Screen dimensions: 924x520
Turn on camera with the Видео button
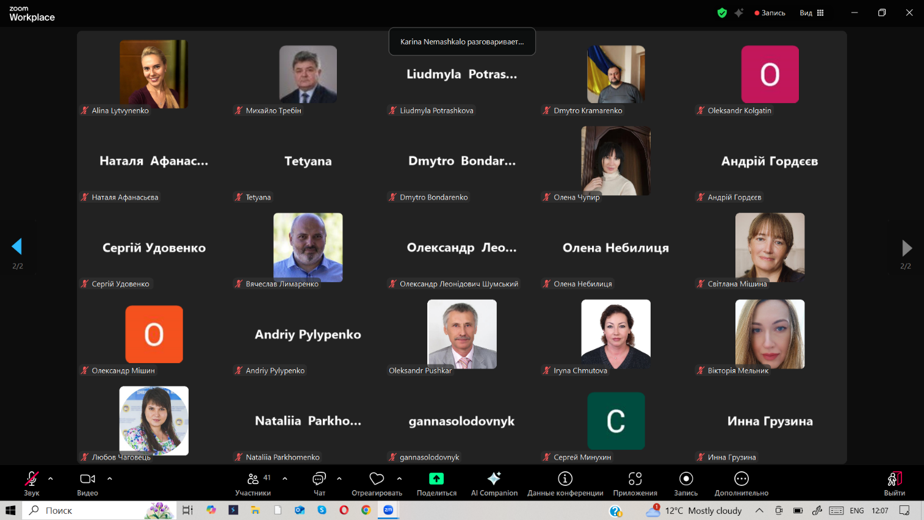click(x=88, y=483)
